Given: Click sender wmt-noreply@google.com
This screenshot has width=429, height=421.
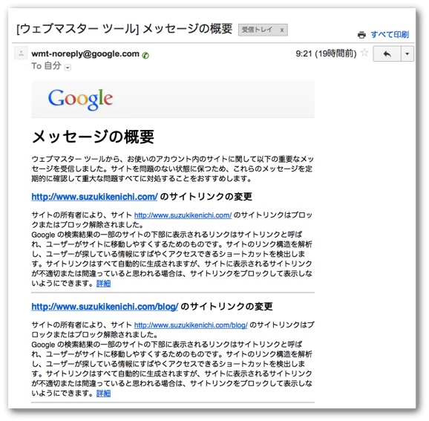Looking at the screenshot, I should click(85, 53).
